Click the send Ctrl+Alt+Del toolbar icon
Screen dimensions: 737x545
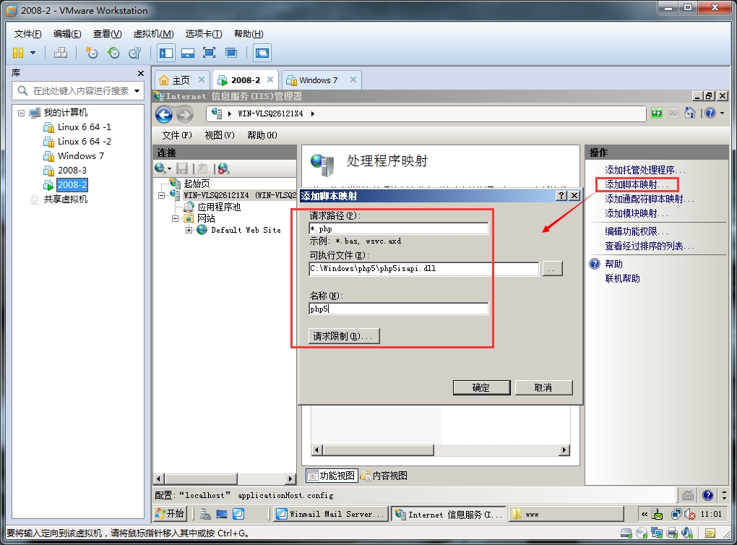[60, 53]
